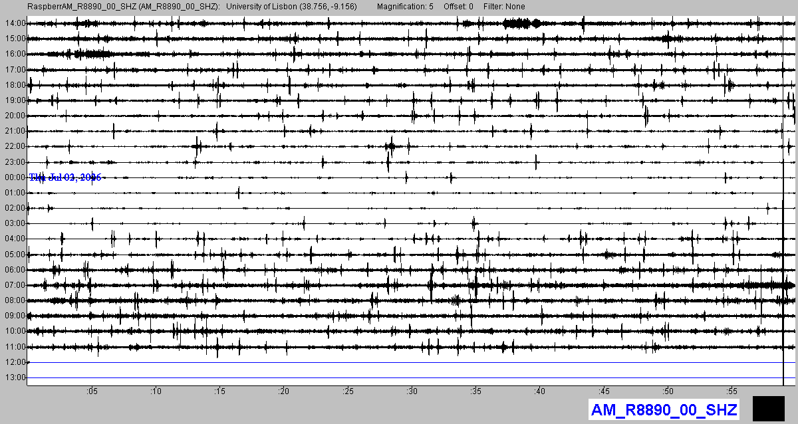Select the :40 minute axis label

click(539, 391)
